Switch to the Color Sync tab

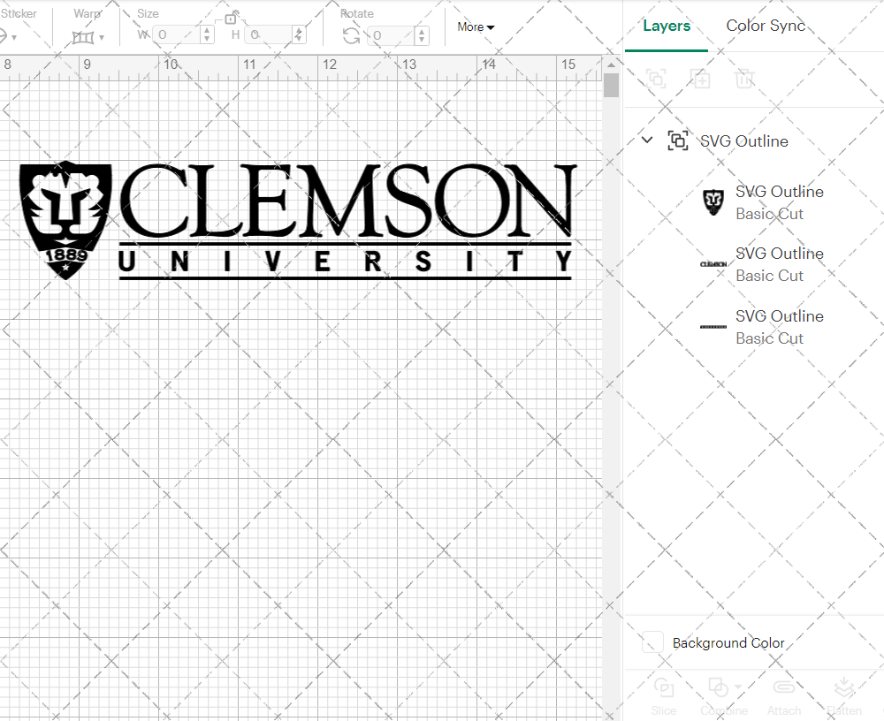click(766, 26)
